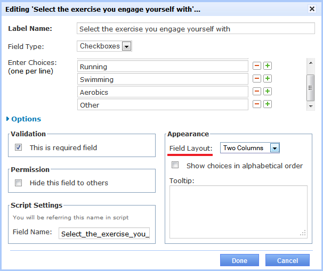
Task: Add a choice after Swimming with plus icon
Action: click(x=268, y=79)
